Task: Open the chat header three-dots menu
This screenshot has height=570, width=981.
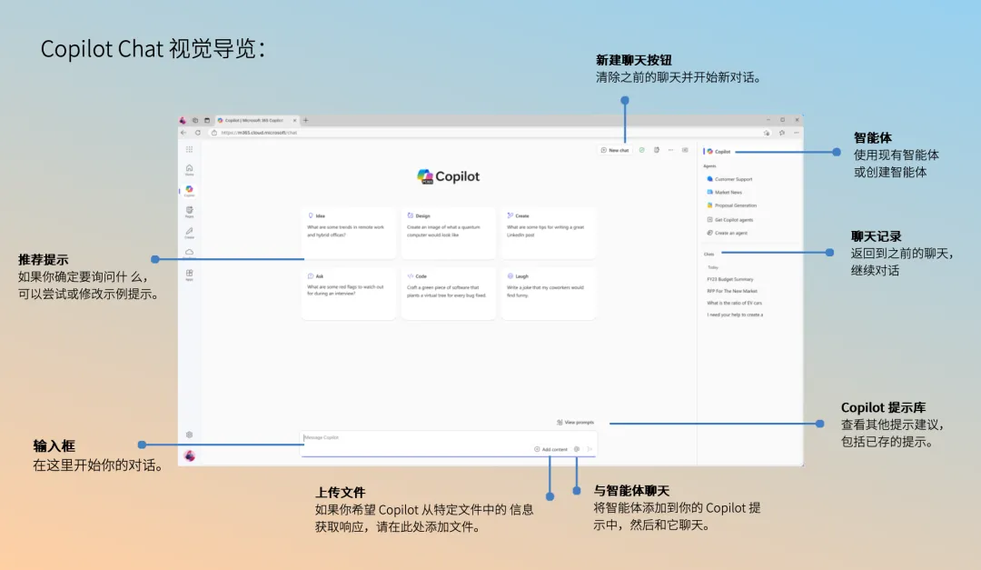Action: pyautogui.click(x=670, y=150)
